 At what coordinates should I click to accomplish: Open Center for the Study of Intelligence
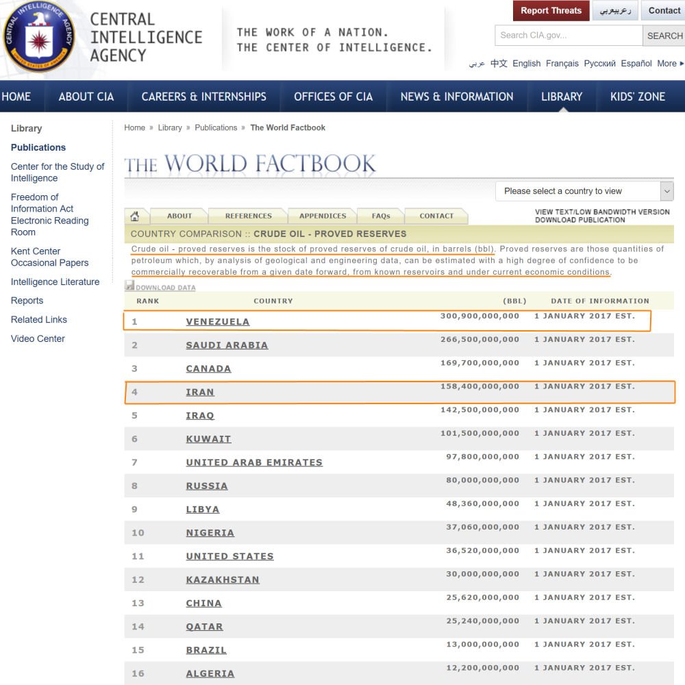click(58, 172)
